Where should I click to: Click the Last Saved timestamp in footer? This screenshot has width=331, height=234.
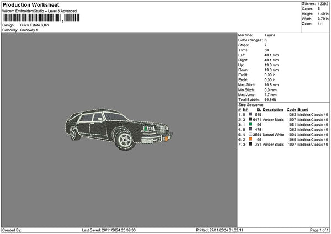pos(108,230)
